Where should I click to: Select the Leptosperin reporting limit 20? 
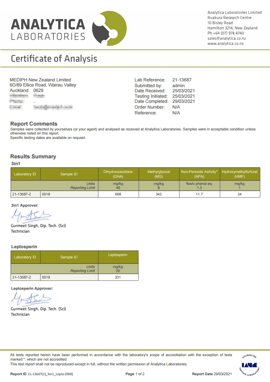(118, 271)
